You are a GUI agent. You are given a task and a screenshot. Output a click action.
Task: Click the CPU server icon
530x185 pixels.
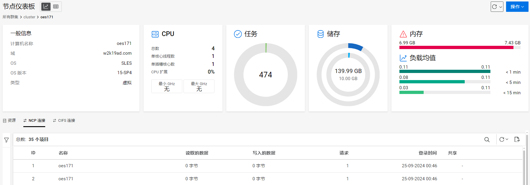(x=155, y=34)
